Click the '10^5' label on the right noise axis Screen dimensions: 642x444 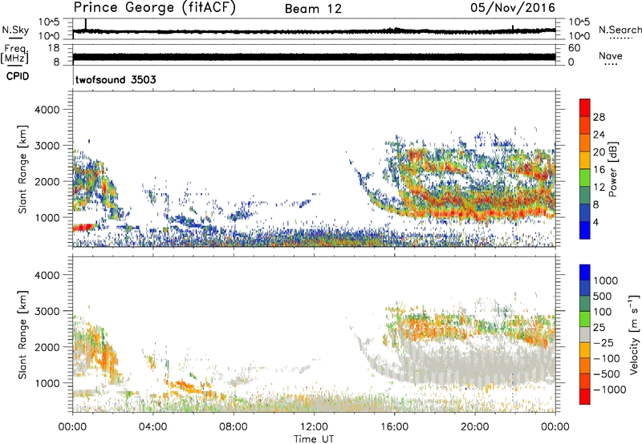579,22
